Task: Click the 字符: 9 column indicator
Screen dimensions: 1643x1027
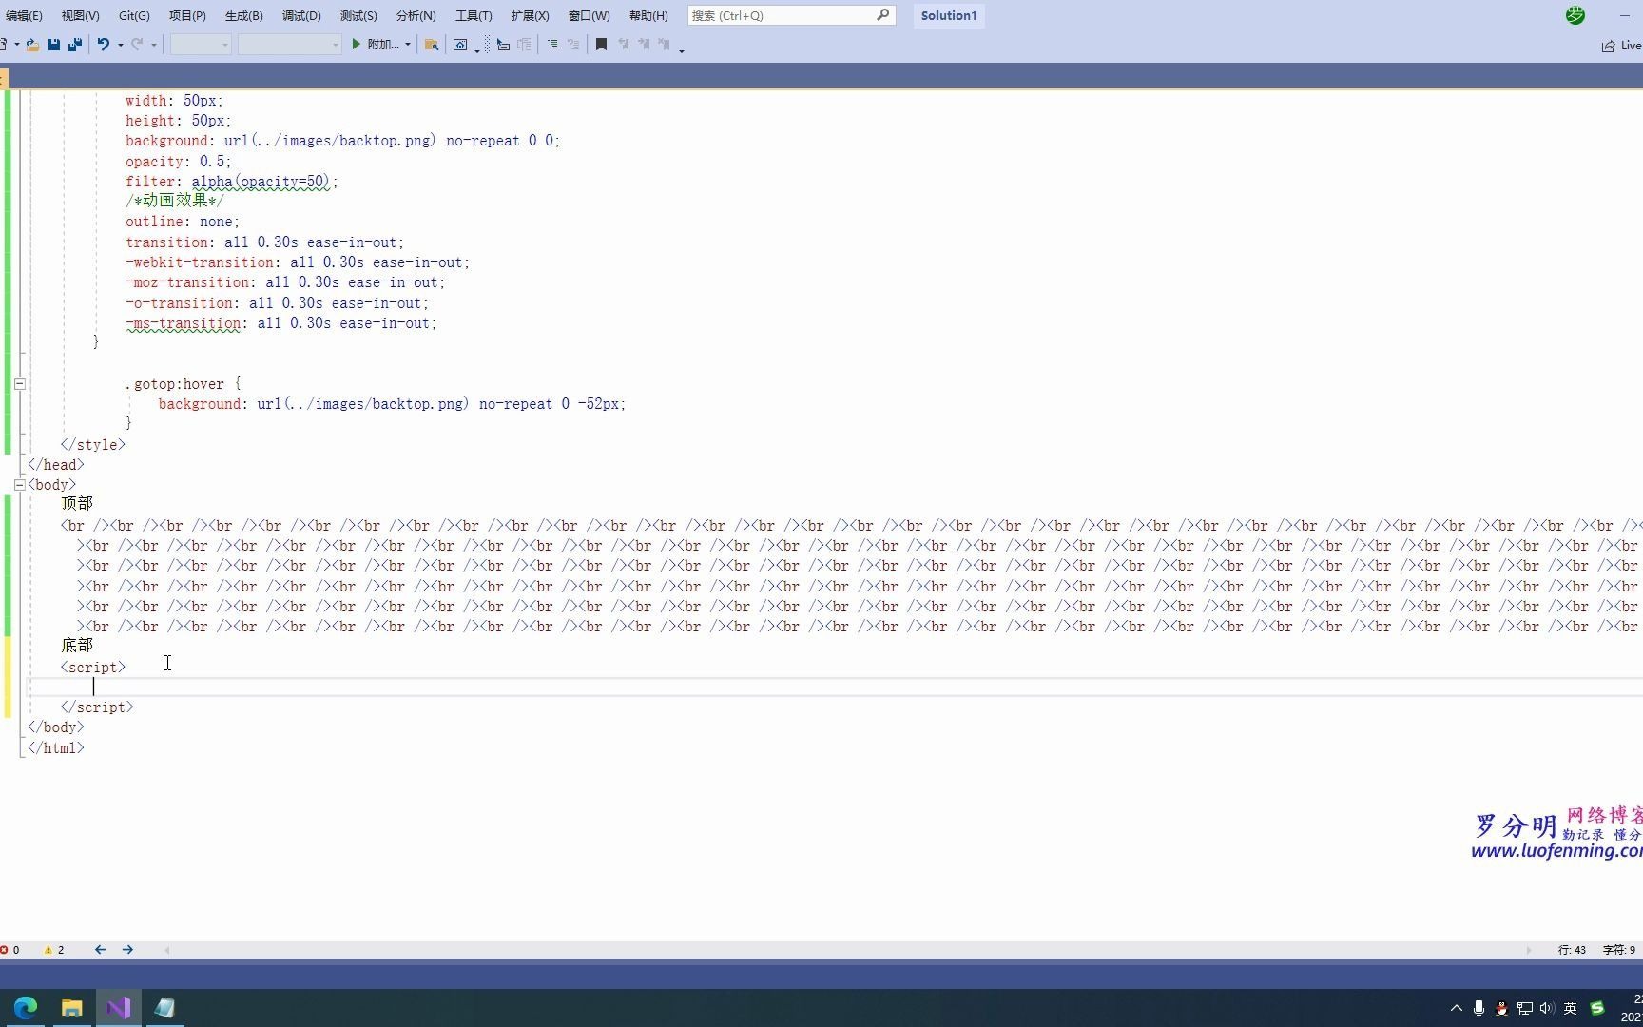Action: coord(1619,950)
